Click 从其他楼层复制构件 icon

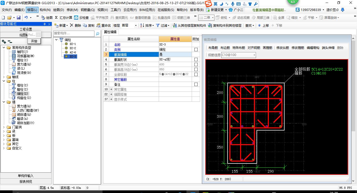click(x=175, y=25)
